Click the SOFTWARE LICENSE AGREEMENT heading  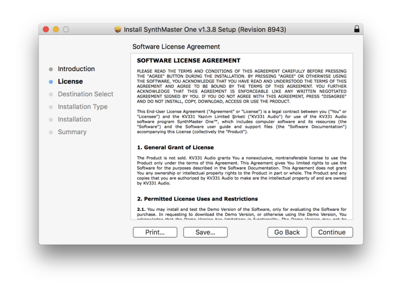(x=189, y=60)
